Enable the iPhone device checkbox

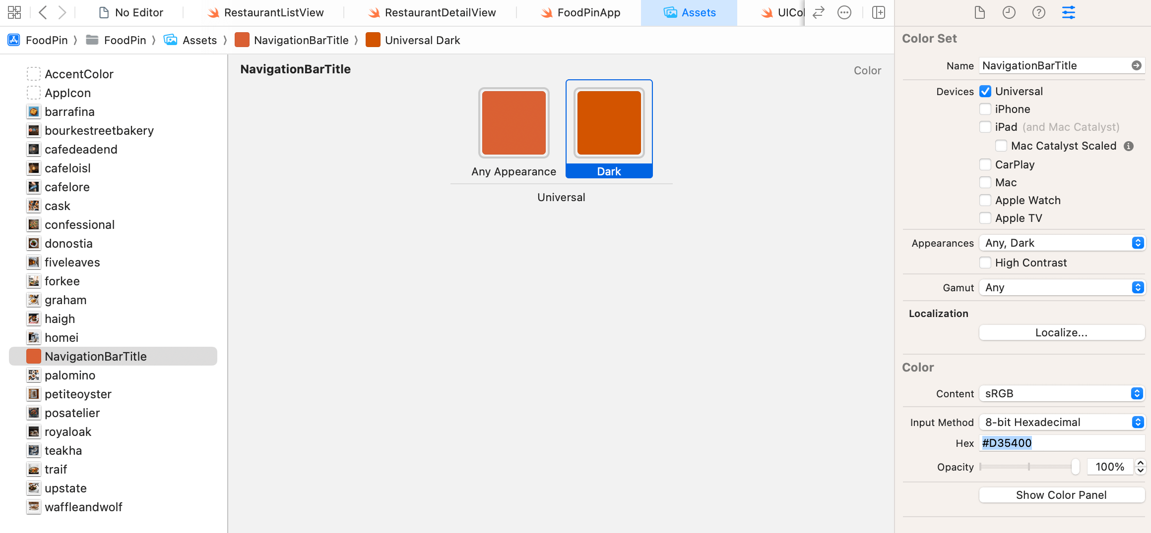[985, 109]
